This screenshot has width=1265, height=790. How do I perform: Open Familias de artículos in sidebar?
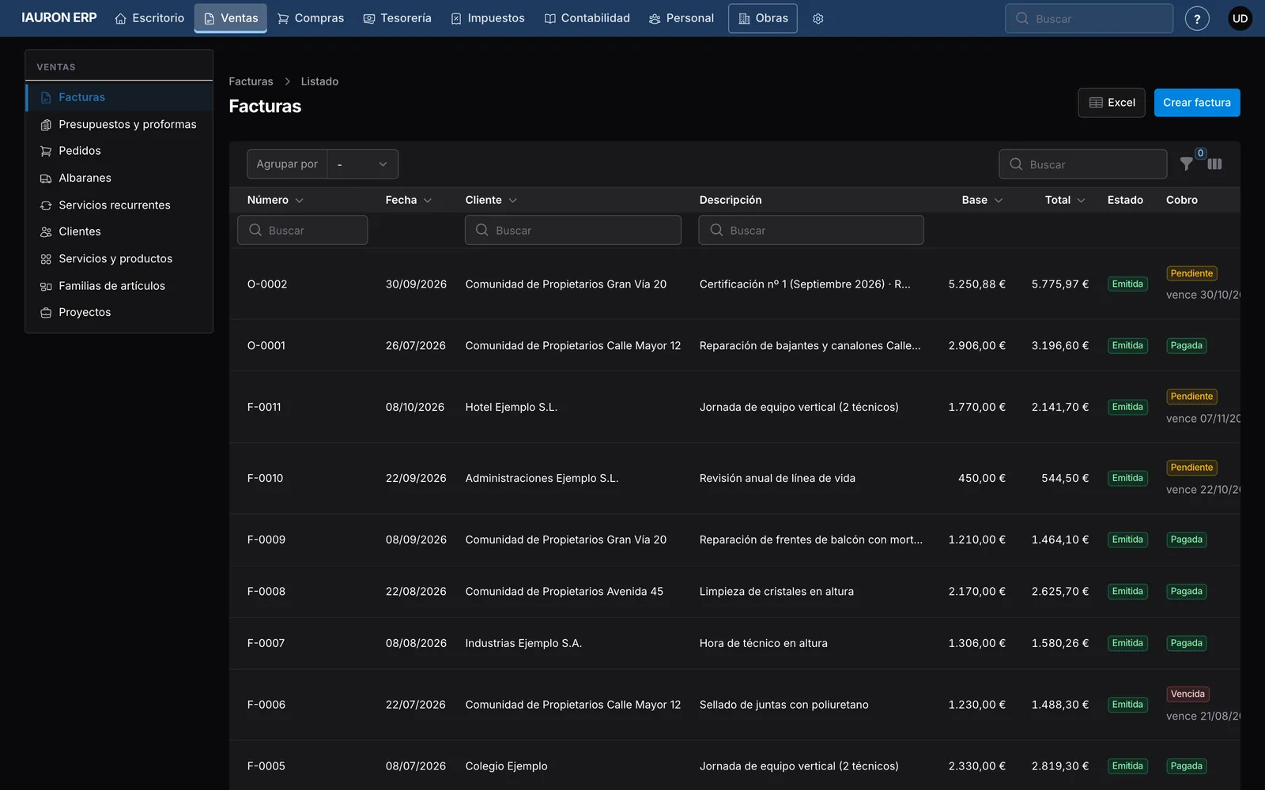[x=119, y=285]
